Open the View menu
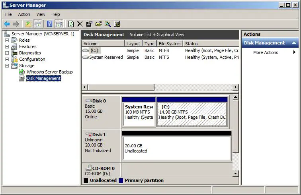 pos(41,14)
